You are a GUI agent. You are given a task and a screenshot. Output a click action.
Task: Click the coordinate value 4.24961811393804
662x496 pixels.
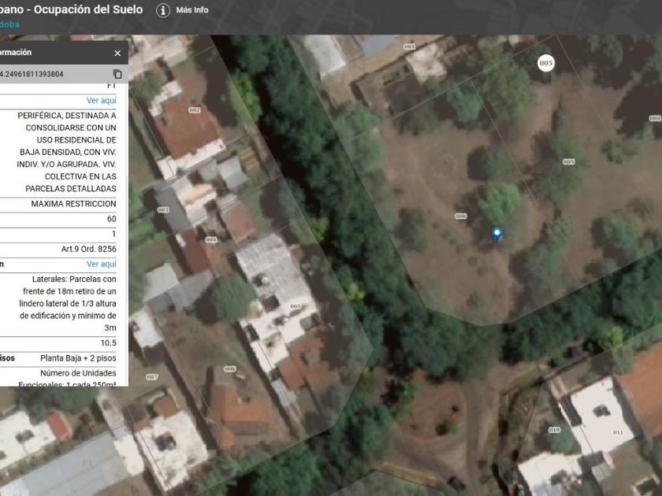(x=32, y=74)
